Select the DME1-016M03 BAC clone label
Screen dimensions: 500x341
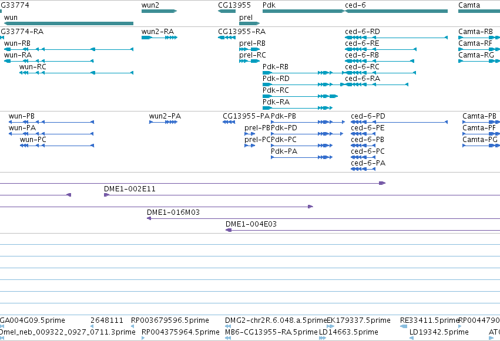pos(173,212)
